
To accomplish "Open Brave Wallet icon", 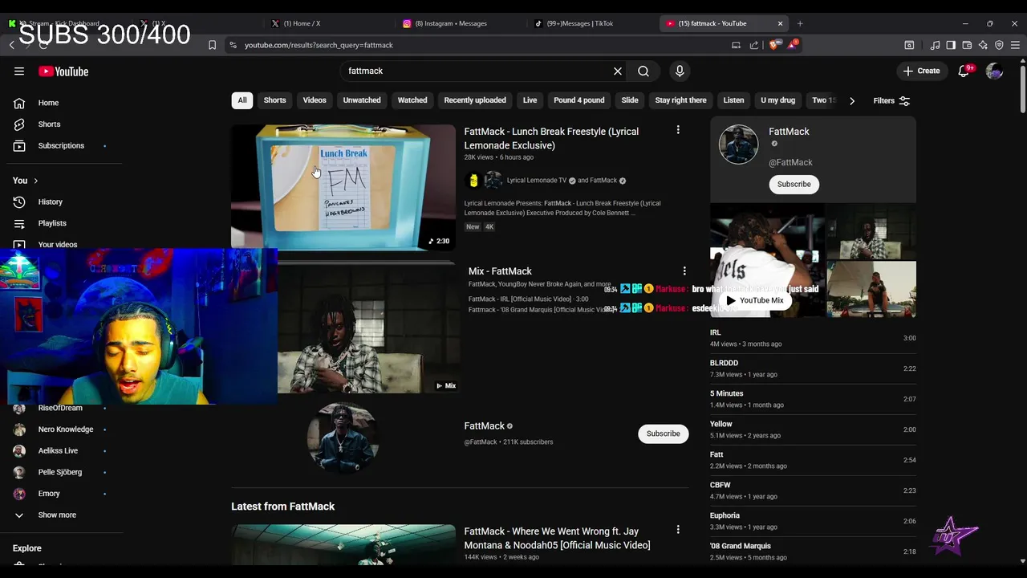I will click(967, 45).
